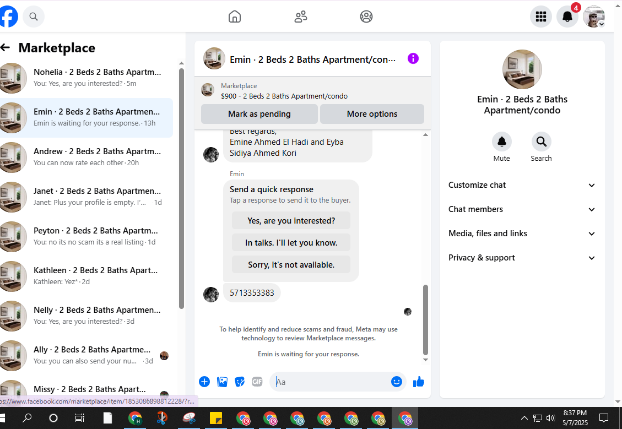Open the apps grid menu icon

(x=541, y=17)
